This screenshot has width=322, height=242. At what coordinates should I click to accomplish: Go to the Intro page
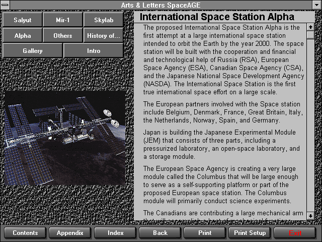point(94,50)
